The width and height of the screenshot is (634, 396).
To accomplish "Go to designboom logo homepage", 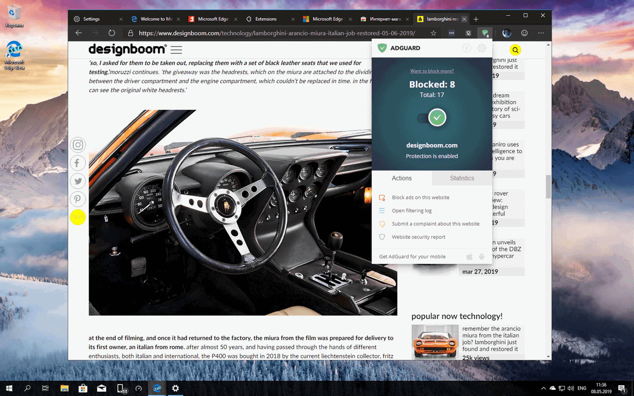I will pos(127,49).
